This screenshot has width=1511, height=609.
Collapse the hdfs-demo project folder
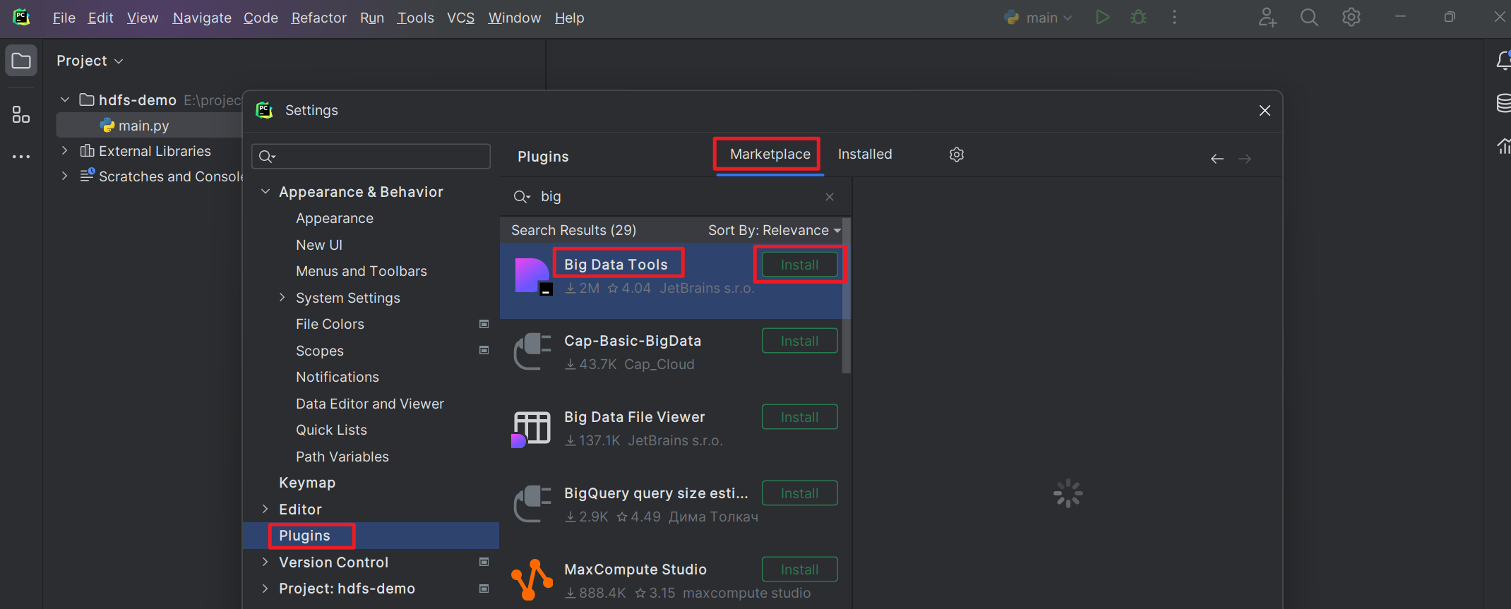65,100
